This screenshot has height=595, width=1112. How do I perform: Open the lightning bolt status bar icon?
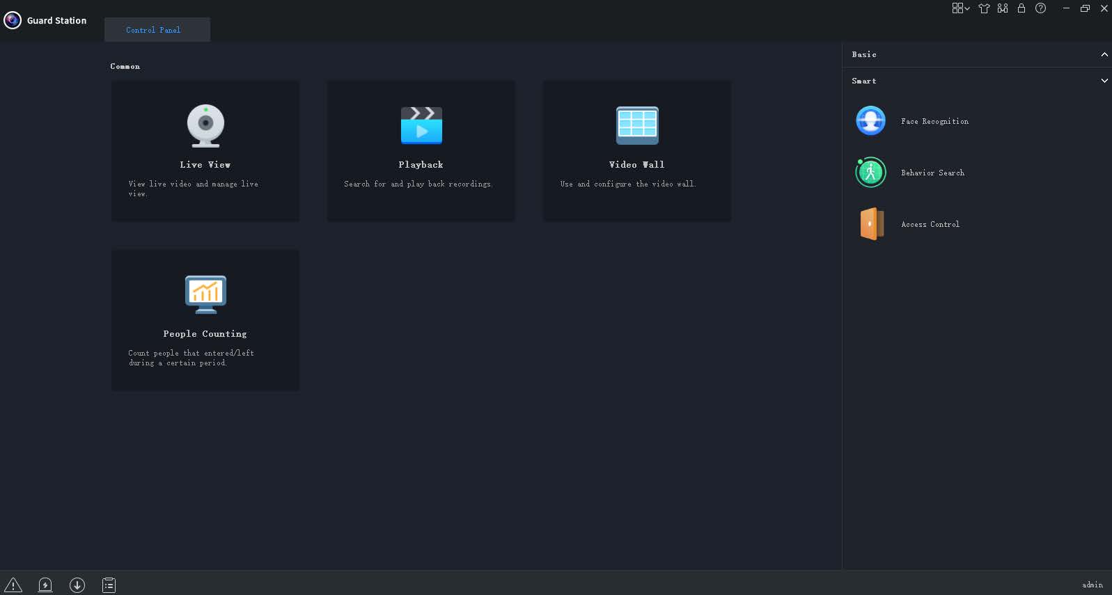(45, 585)
